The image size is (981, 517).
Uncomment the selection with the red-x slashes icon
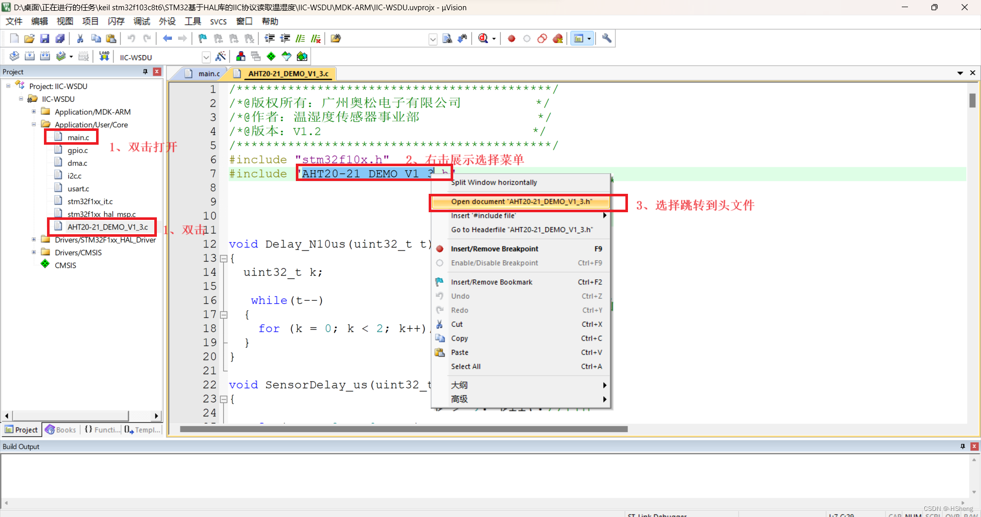tap(316, 38)
